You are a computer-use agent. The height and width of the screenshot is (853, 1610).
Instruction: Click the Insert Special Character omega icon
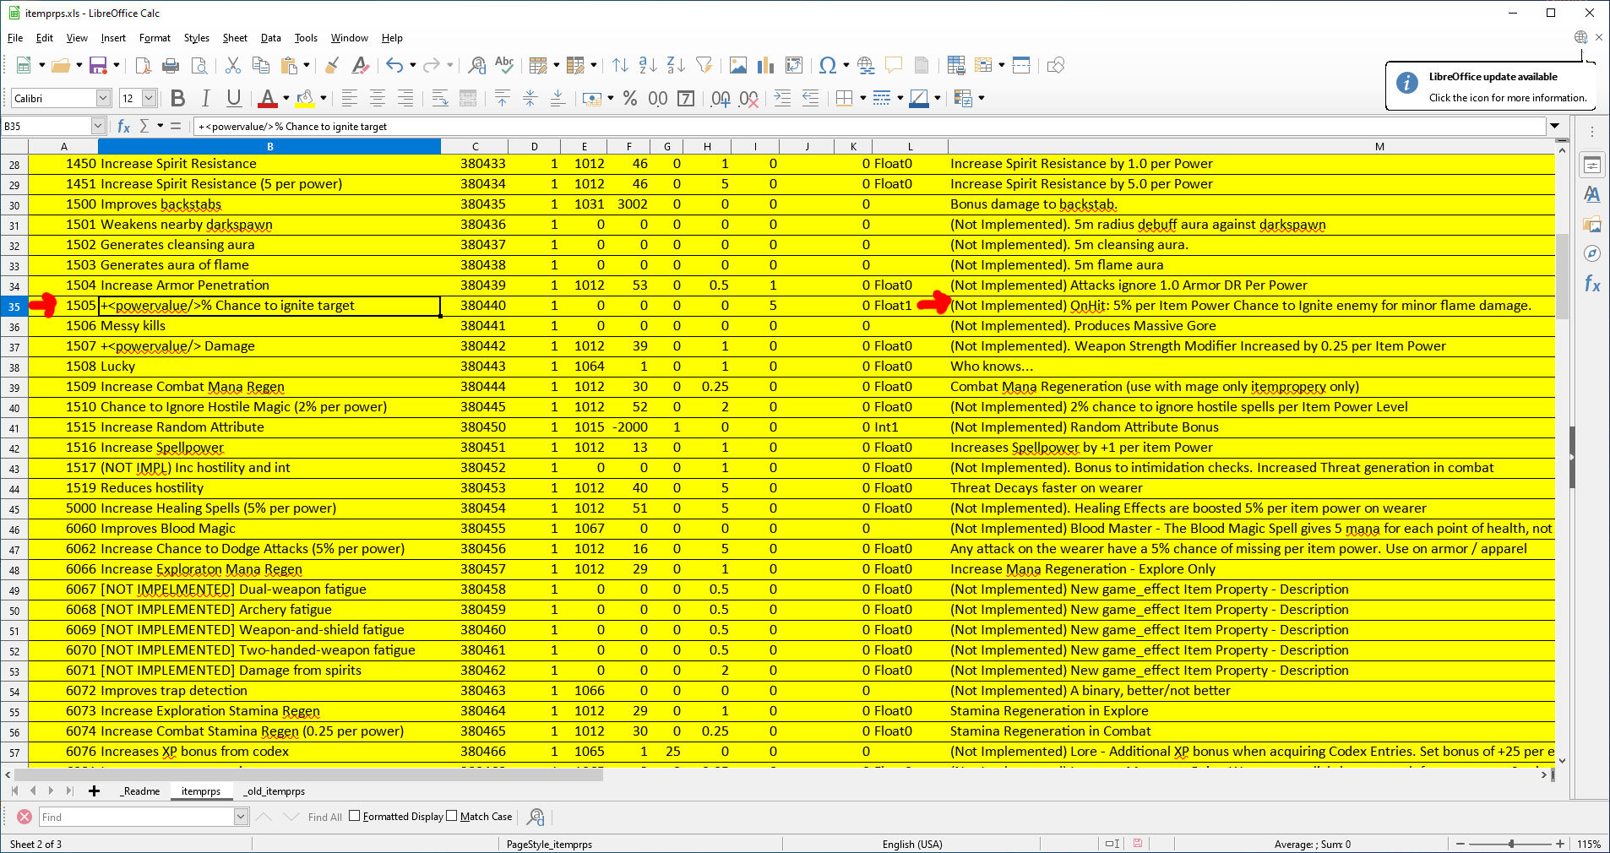[x=827, y=65]
